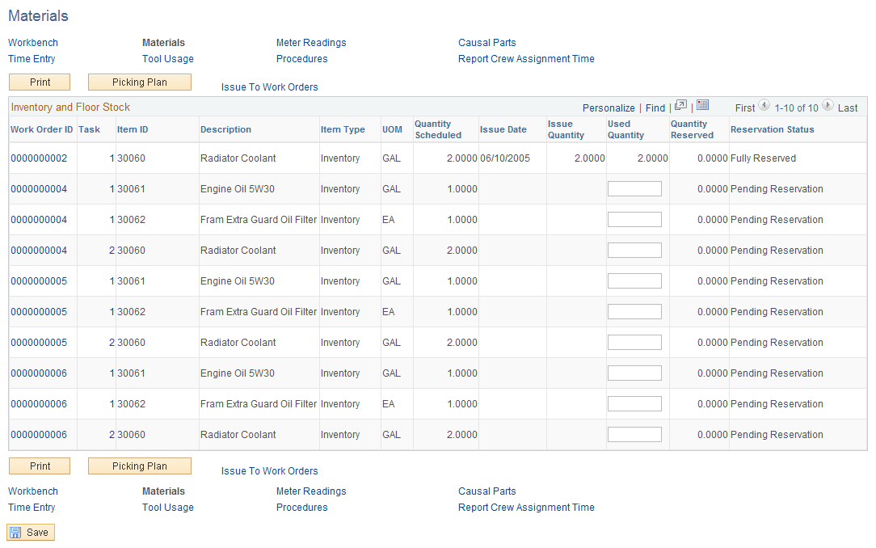Switch to the Time Entry page
Screen dimensions: 876x548
pyautogui.click(x=31, y=58)
